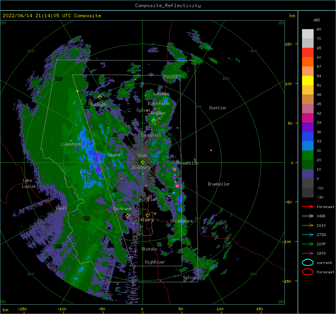Select the red 'forecast' ellipse symbol

click(x=308, y=272)
